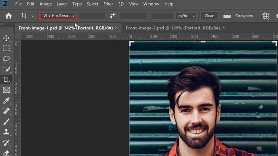Open the Image menu
Screen dimensions: 278x156
click(46, 4)
